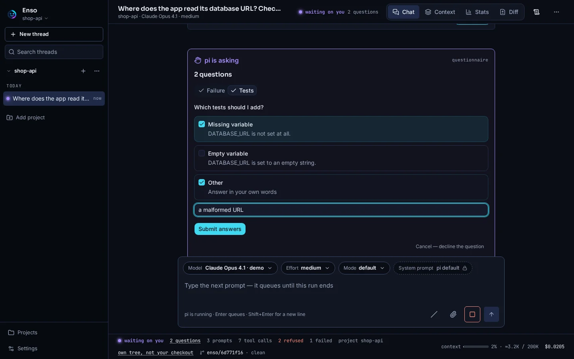This screenshot has height=359, width=574.
Task: Click the Add project folder icon
Action: (10, 118)
